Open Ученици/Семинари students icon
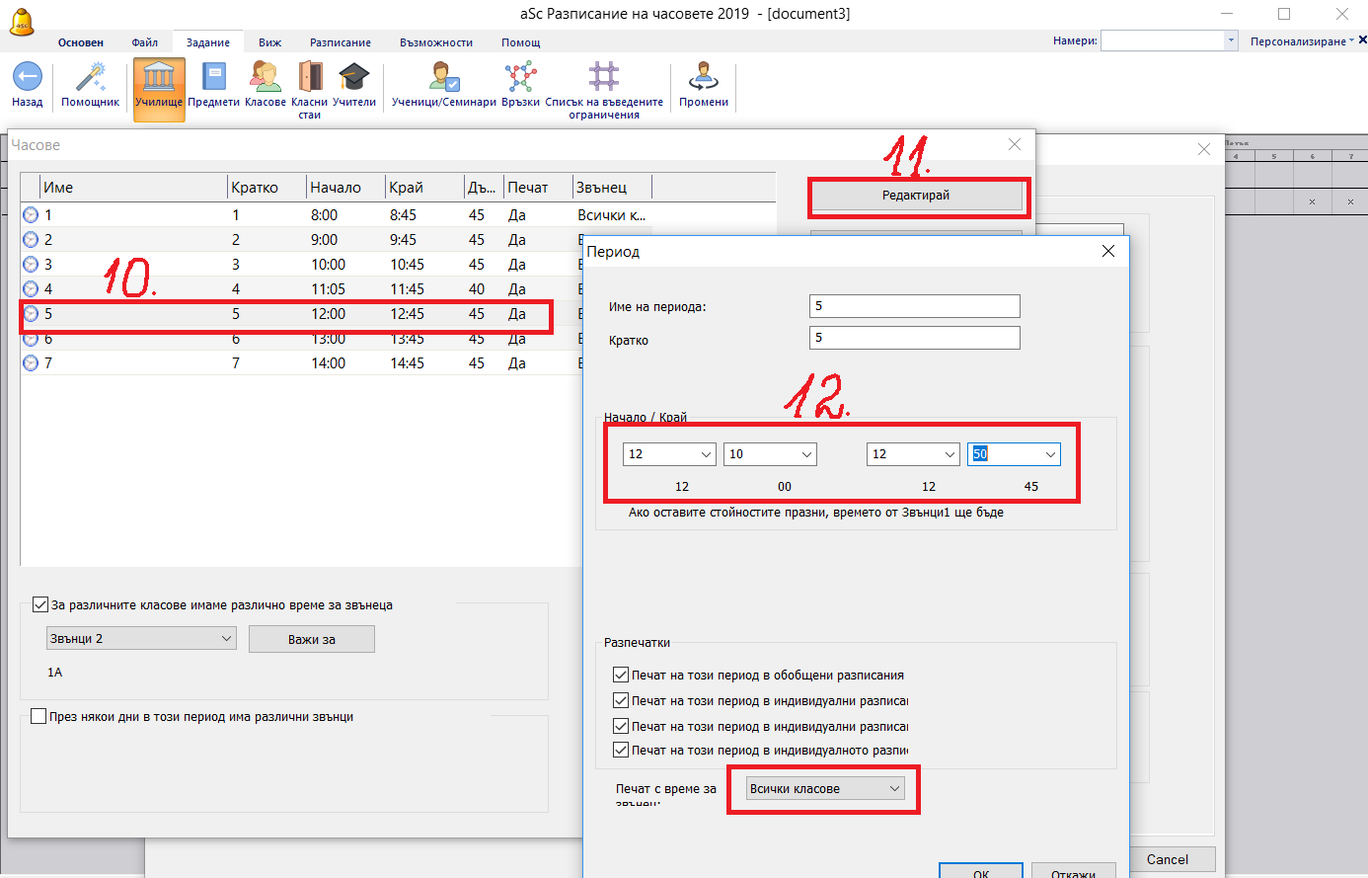Screen dimensions: 1368x878 pyautogui.click(x=443, y=78)
